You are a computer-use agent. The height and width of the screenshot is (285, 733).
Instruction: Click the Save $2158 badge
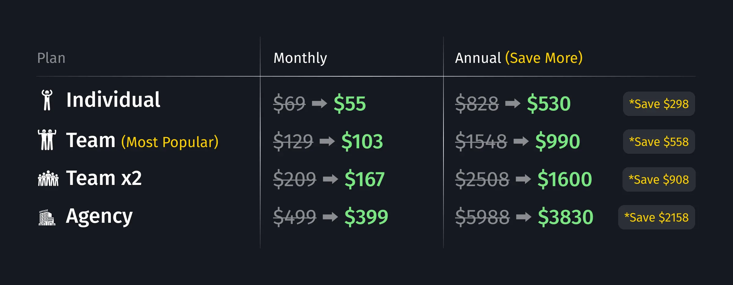[656, 218]
